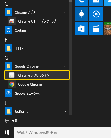Click the Google Chrome folder name
The image size is (111, 138).
(27, 66)
